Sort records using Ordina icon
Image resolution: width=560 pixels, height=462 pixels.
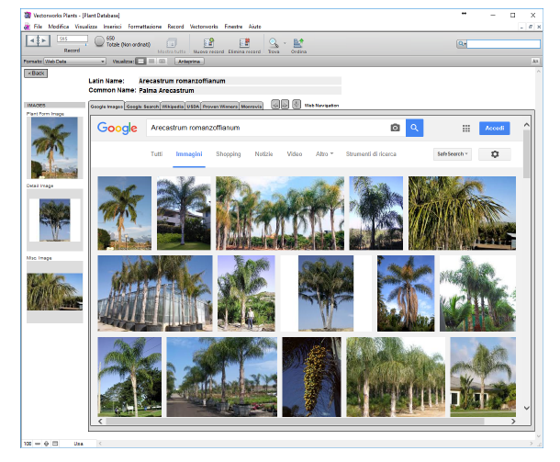point(298,43)
